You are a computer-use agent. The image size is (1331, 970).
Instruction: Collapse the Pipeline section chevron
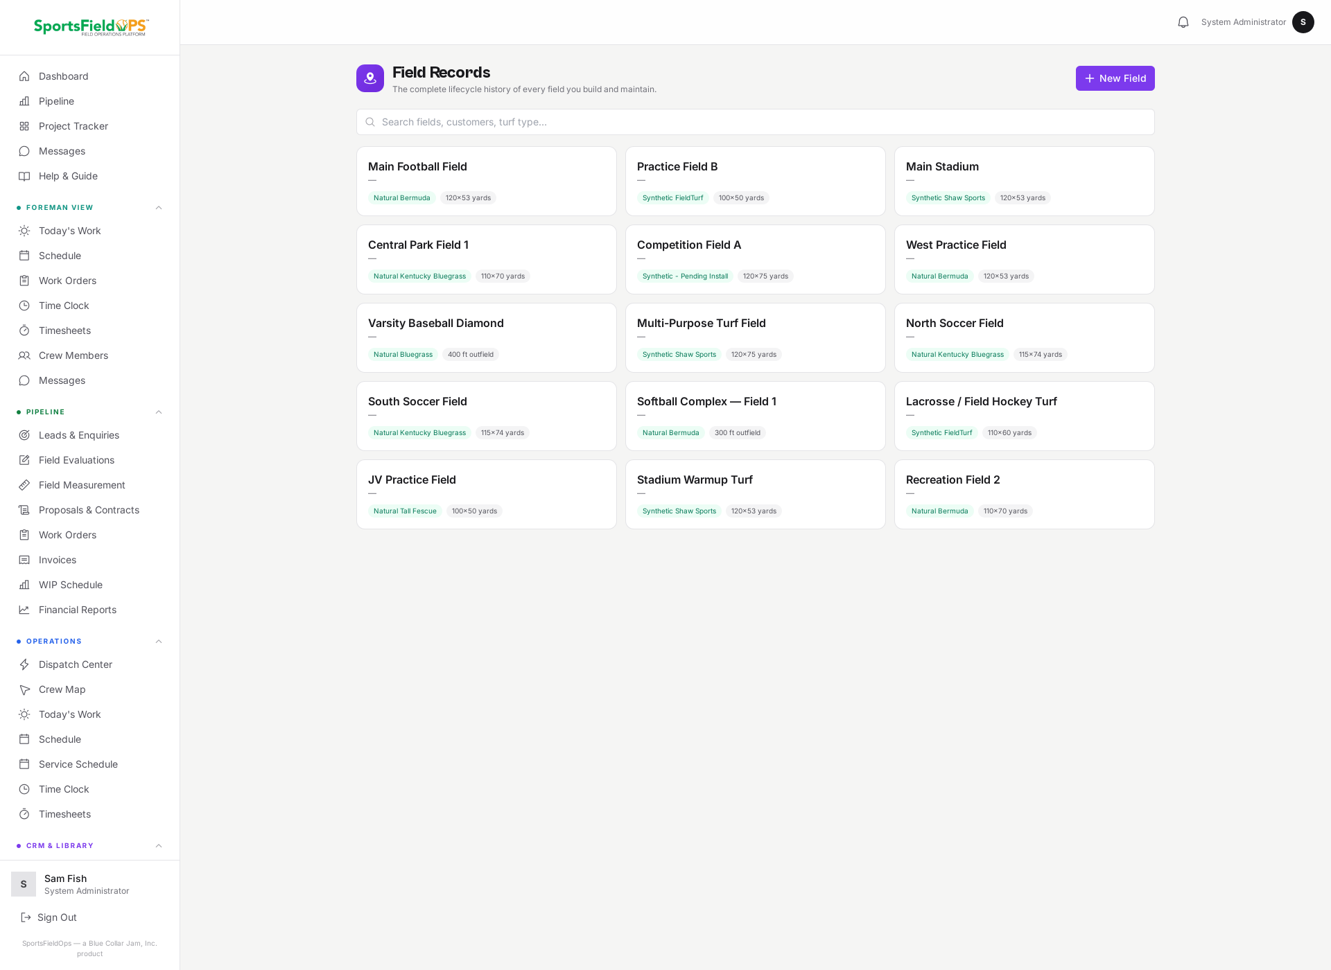(x=159, y=412)
